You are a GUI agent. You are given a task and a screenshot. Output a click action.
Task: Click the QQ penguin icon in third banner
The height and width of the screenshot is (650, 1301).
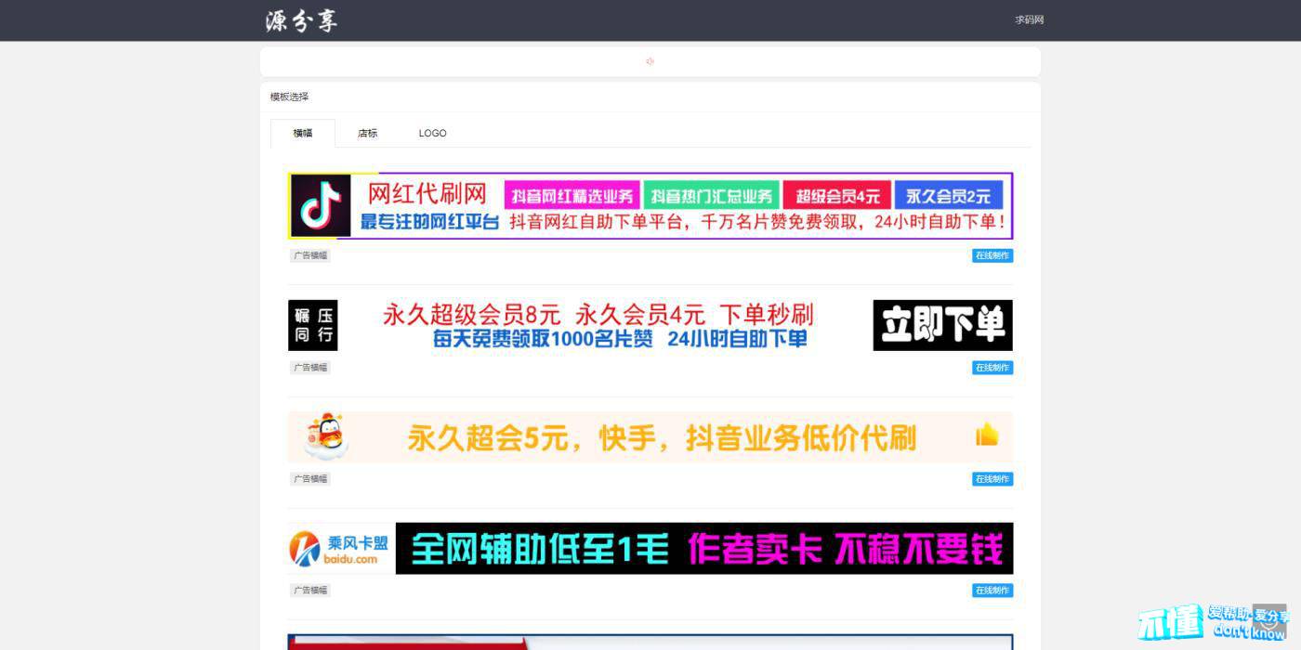pyautogui.click(x=326, y=436)
